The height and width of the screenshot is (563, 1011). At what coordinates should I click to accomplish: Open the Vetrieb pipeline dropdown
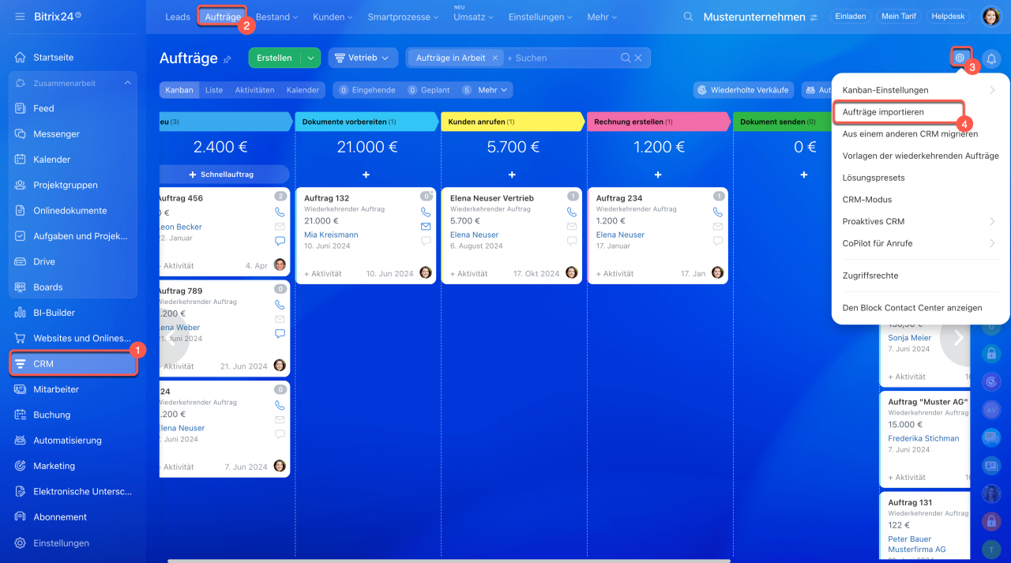tap(363, 58)
